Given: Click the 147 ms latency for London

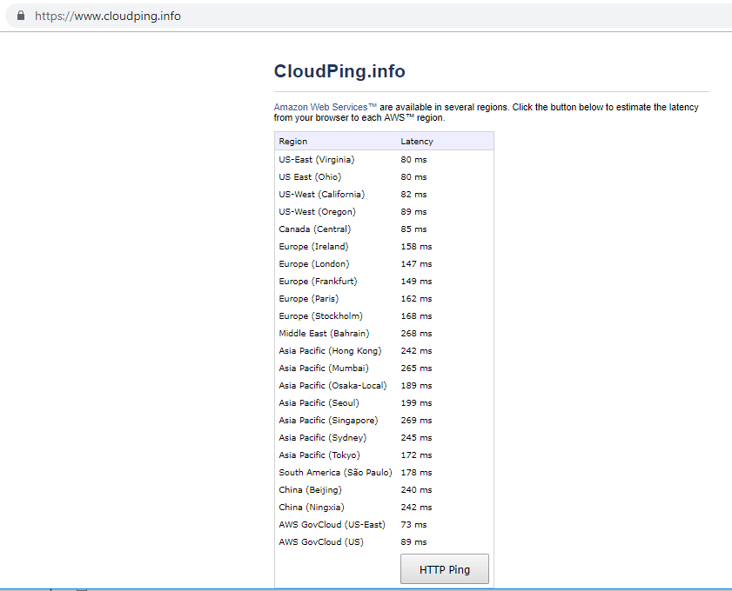Looking at the screenshot, I should (x=416, y=264).
